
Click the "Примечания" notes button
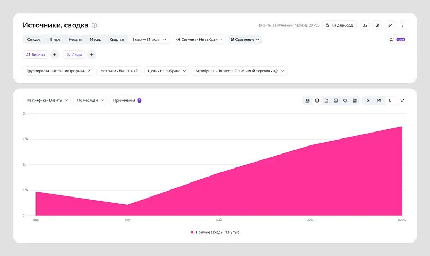tap(127, 100)
